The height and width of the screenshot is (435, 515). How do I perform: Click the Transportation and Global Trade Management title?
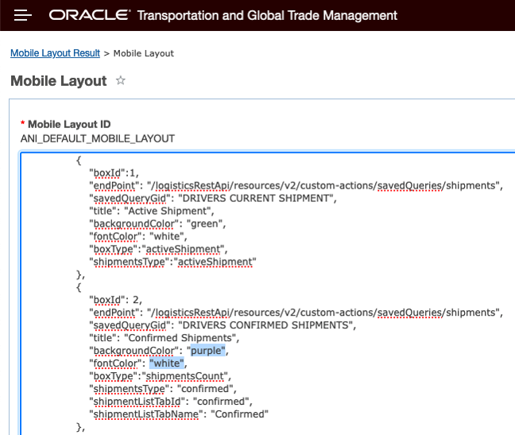(x=267, y=16)
